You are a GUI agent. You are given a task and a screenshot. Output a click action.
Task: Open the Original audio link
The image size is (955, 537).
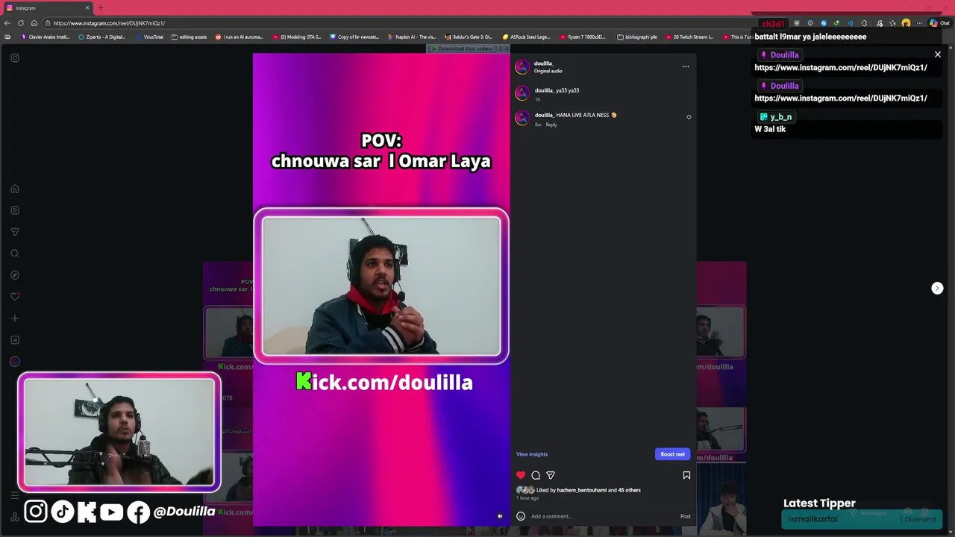coord(548,71)
